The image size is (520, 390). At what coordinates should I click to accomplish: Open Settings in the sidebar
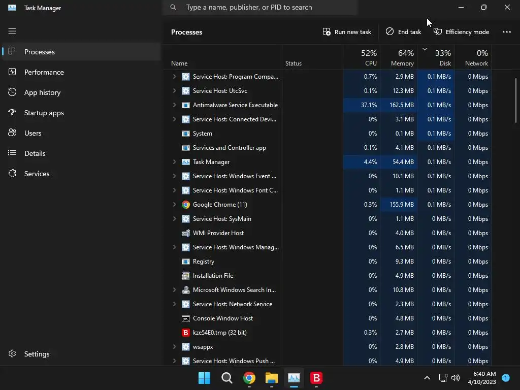point(81,354)
